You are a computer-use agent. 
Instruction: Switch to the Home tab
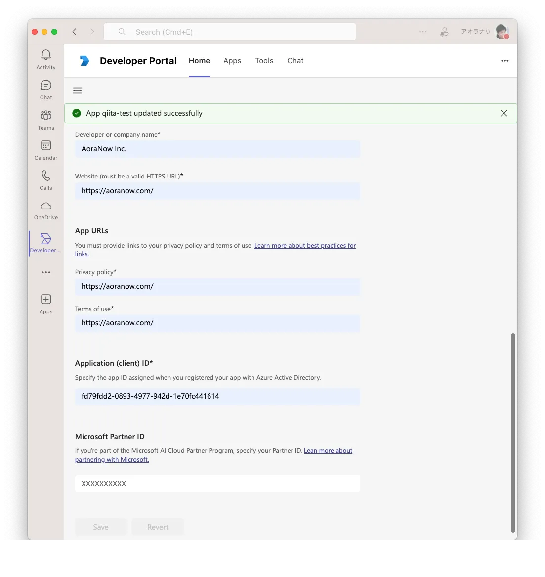[199, 61]
